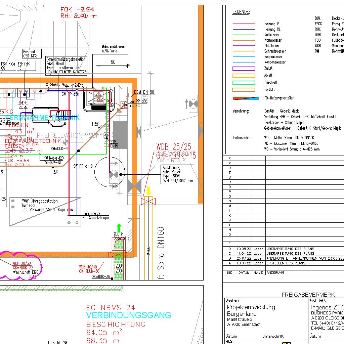Click the BSM DN150 floor drain symbol
344x344 pixels.
(x=124, y=105)
